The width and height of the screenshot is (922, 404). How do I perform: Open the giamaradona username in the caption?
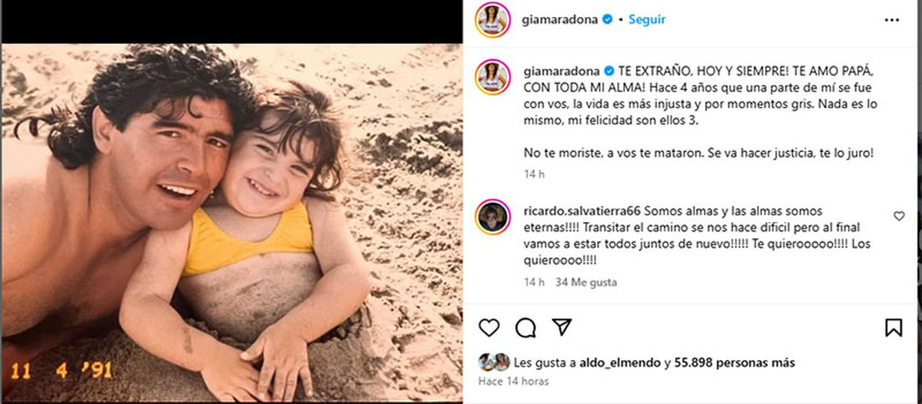[561, 70]
